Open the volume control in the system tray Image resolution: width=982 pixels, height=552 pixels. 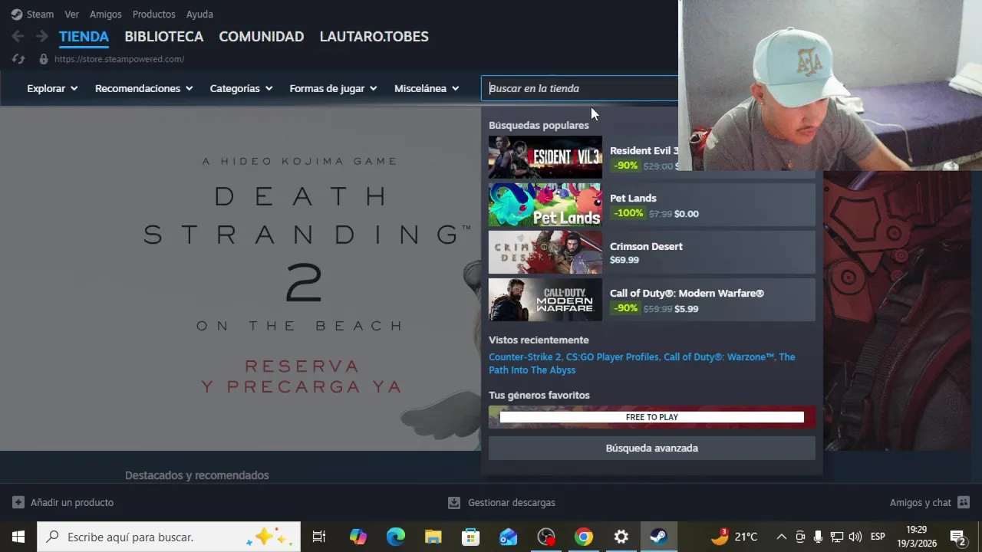(x=855, y=537)
